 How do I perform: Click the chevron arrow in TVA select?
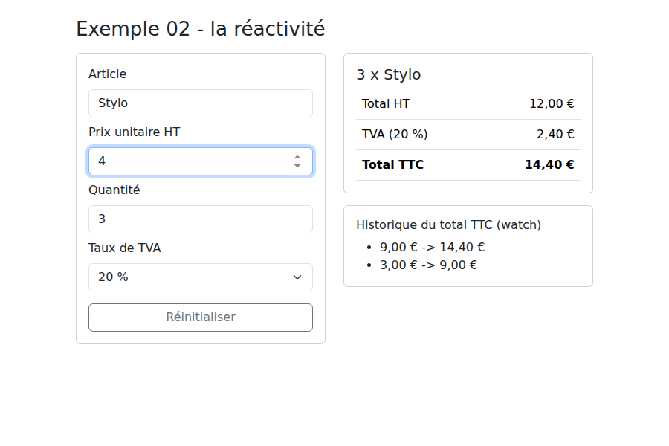(297, 277)
